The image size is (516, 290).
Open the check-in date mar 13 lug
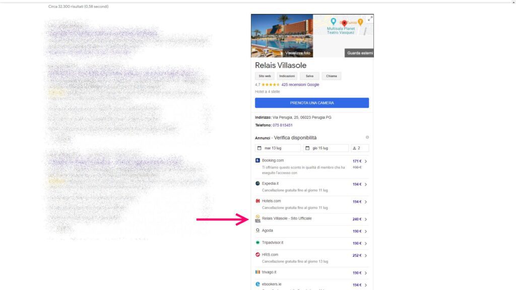click(278, 149)
